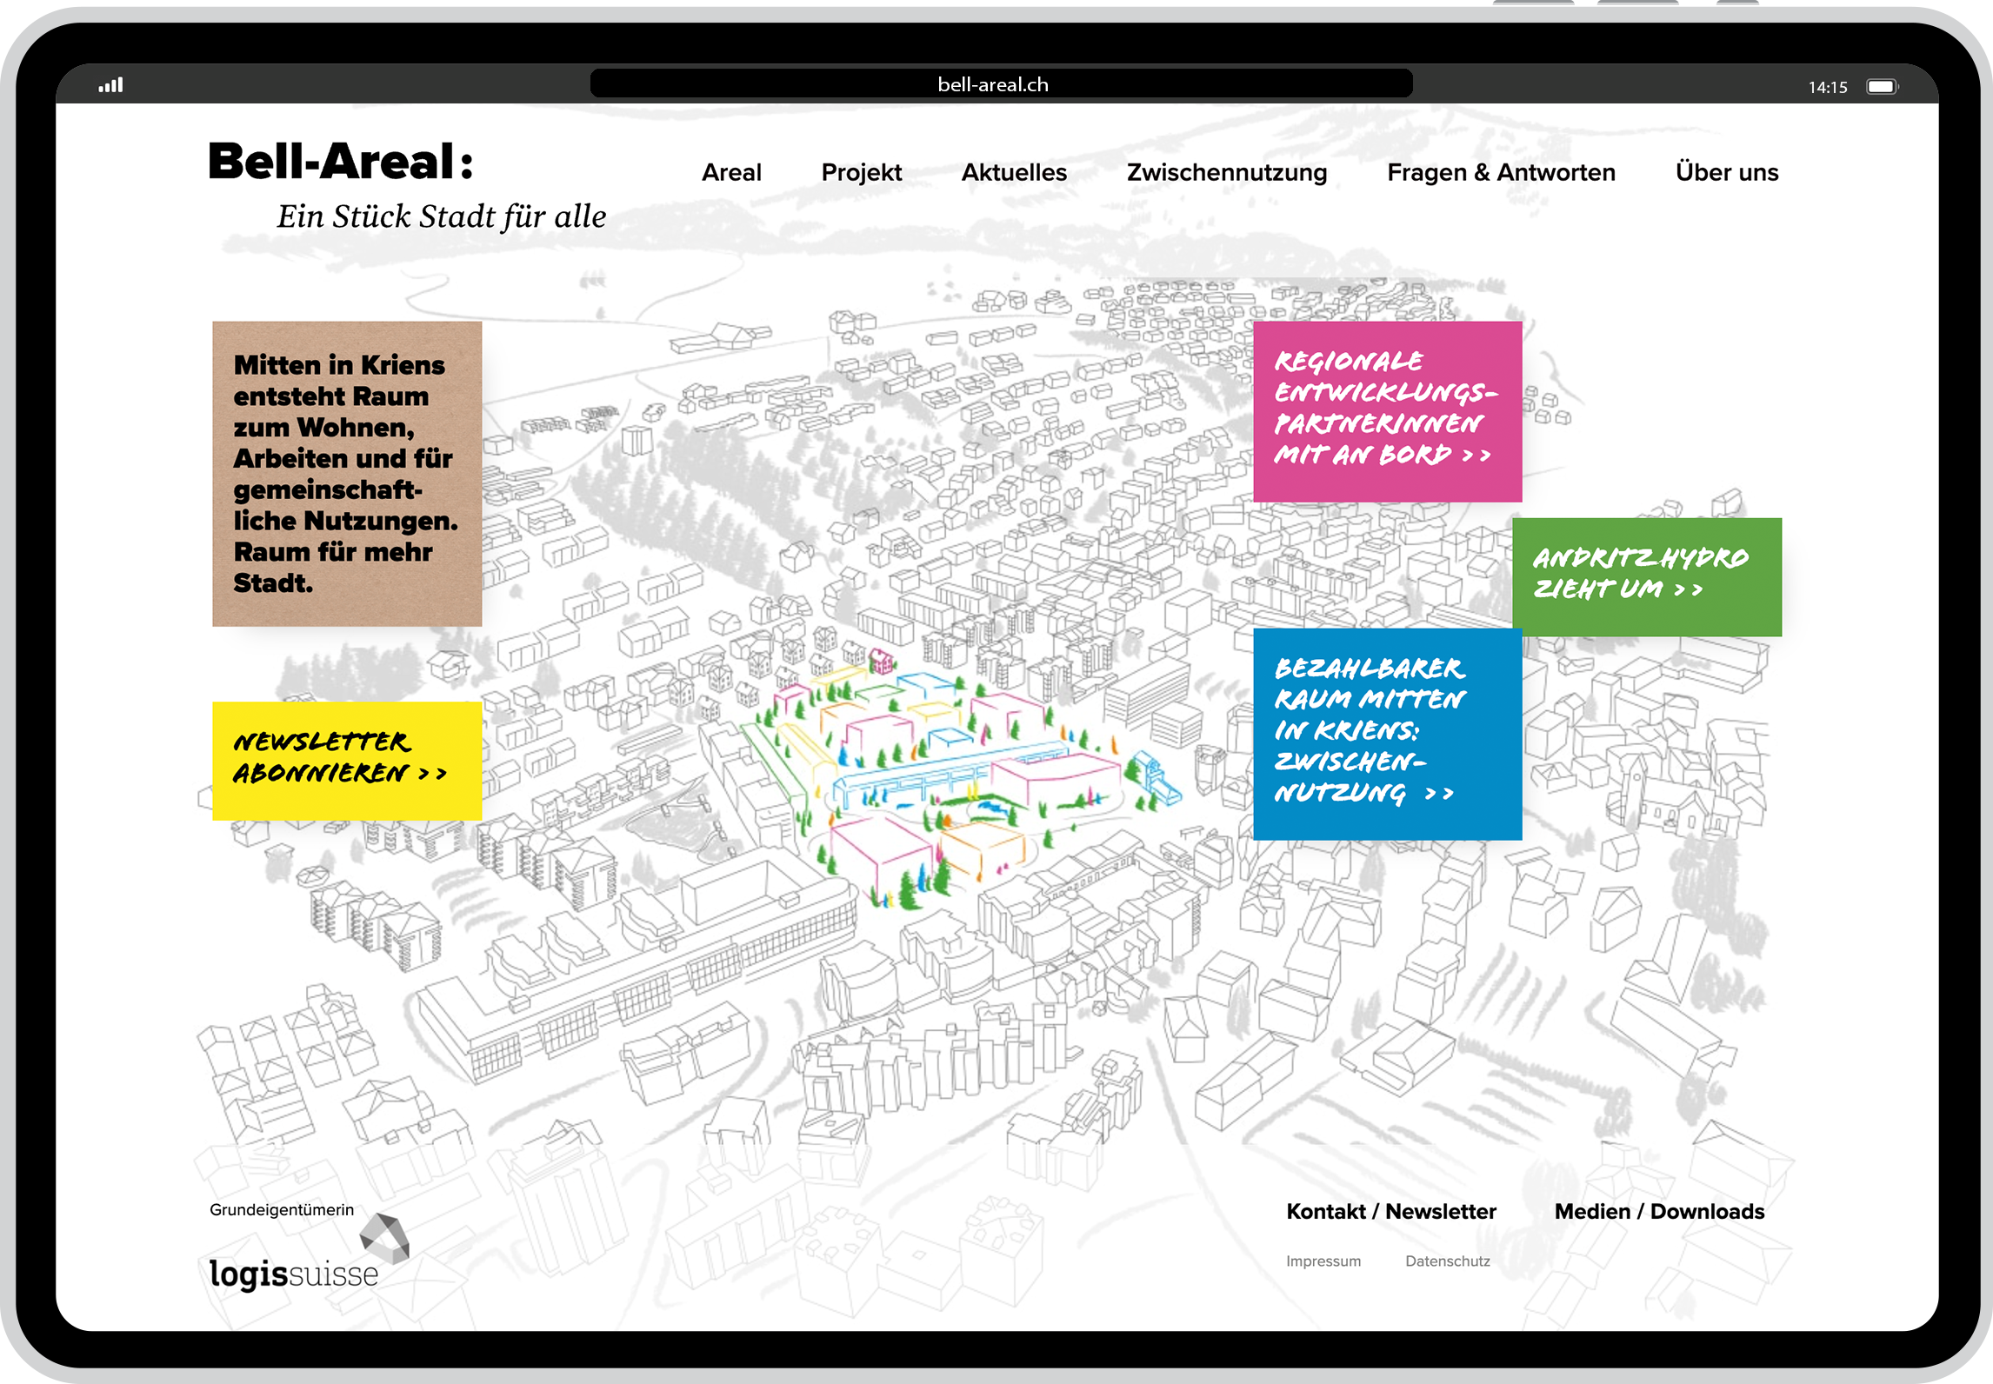The height and width of the screenshot is (1384, 1993).
Task: Click the Impressum link
Action: coord(1323,1261)
